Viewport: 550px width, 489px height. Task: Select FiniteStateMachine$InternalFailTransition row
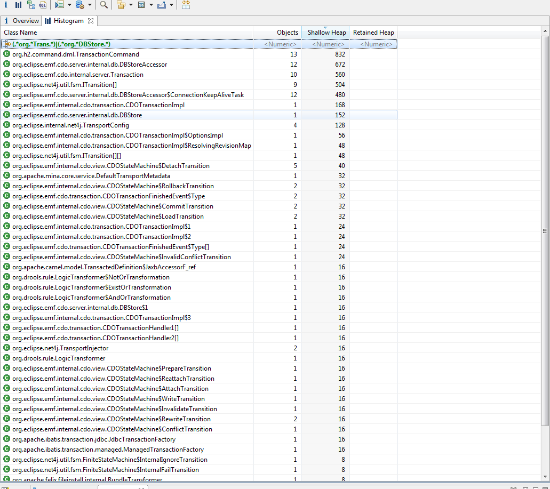(x=199, y=470)
